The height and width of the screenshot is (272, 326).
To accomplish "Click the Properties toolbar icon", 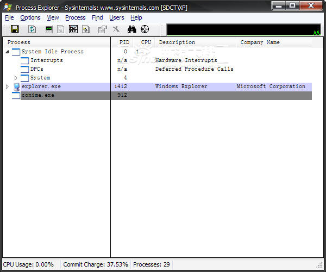I will click(x=103, y=29).
